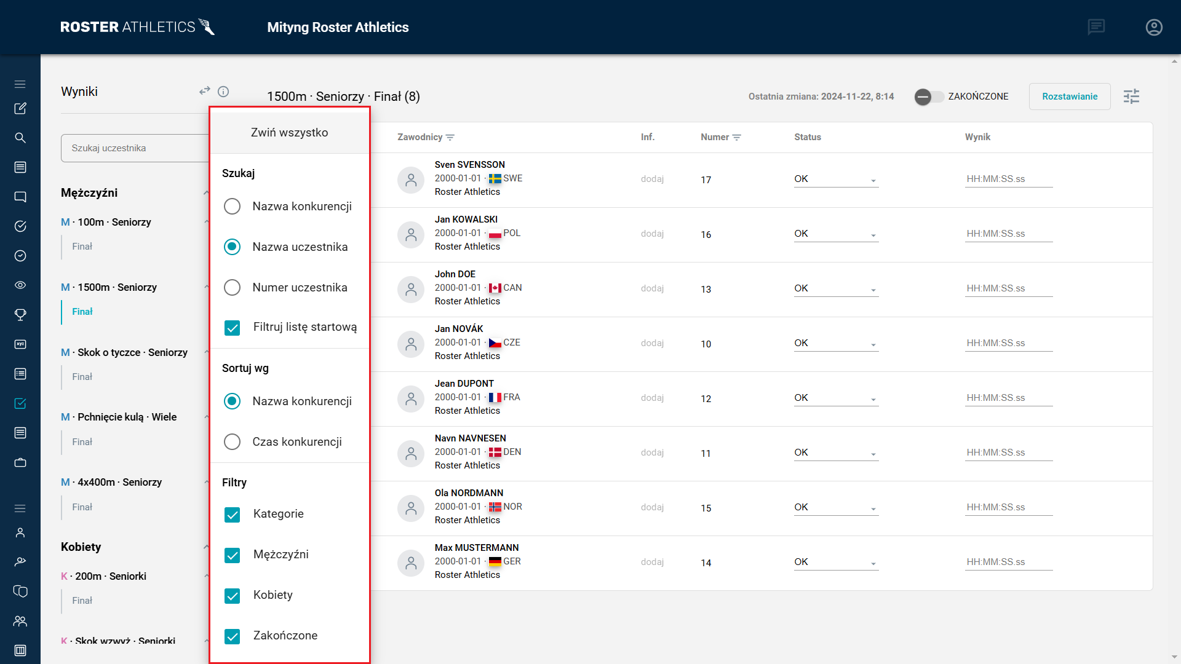Open the search magnifier in left sidebar
The width and height of the screenshot is (1181, 664).
click(x=20, y=138)
